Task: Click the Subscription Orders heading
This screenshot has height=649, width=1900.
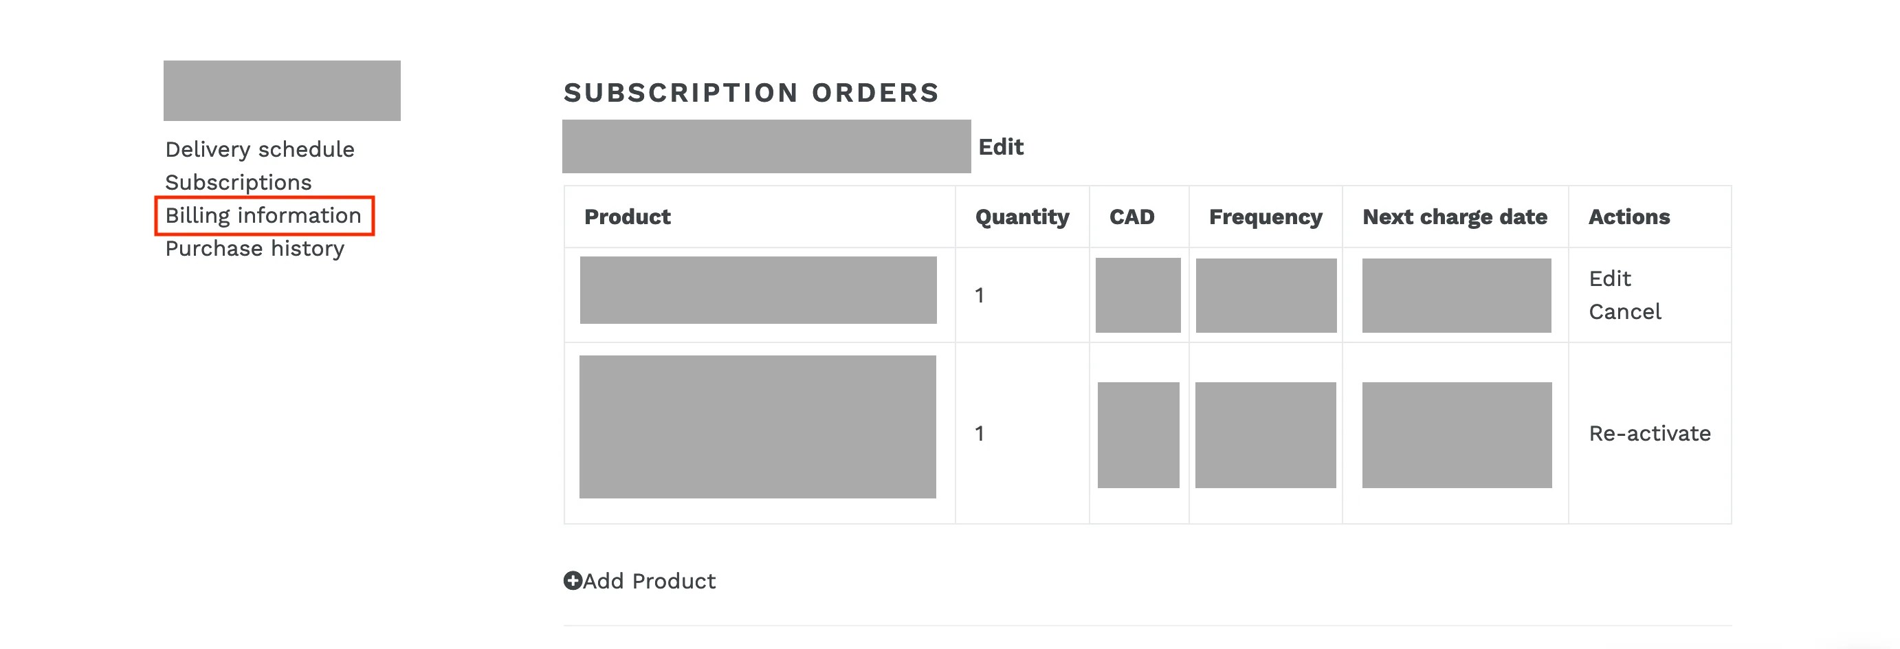Action: pyautogui.click(x=751, y=93)
